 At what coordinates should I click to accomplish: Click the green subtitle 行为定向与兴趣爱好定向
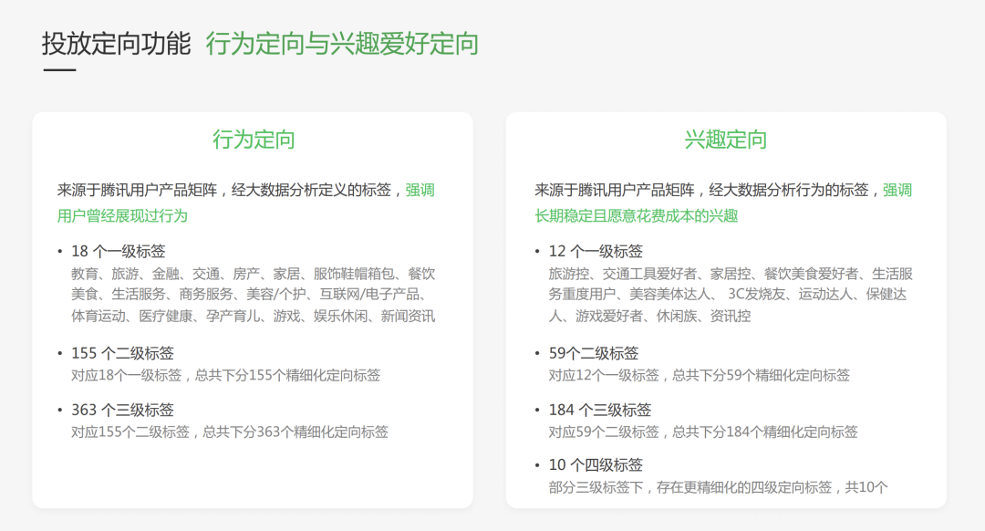342,44
